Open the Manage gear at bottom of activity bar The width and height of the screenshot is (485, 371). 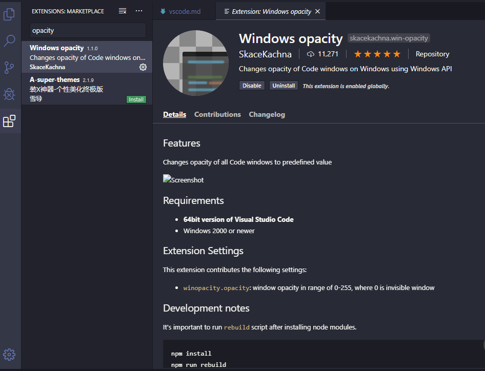click(x=9, y=354)
